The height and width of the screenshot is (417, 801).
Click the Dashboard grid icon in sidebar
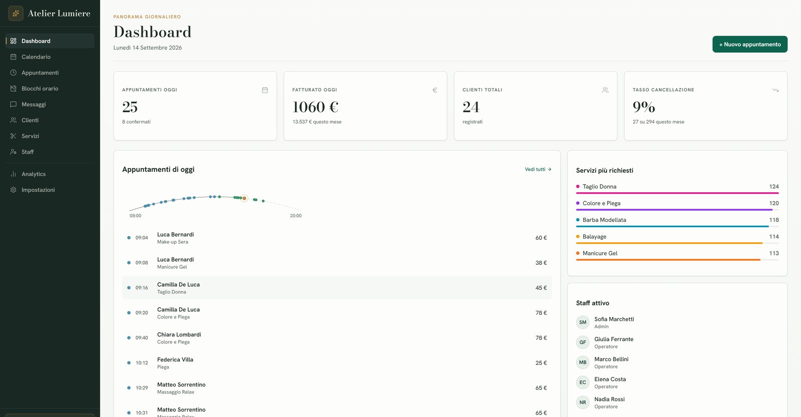click(x=14, y=41)
